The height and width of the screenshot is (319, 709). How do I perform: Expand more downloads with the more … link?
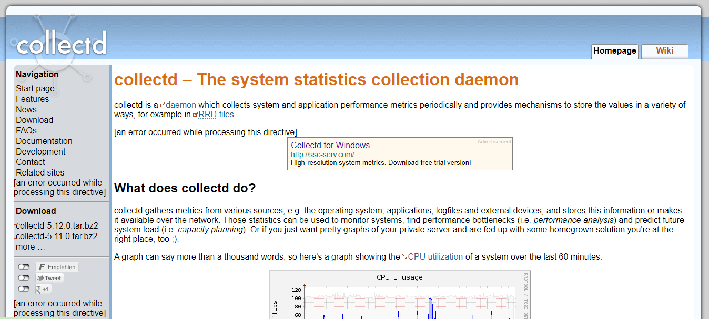point(31,247)
